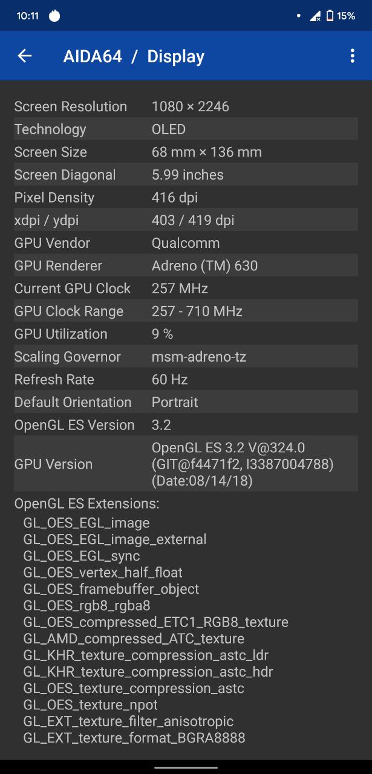
Task: Tap the signal strength status icon
Action: tap(315, 16)
